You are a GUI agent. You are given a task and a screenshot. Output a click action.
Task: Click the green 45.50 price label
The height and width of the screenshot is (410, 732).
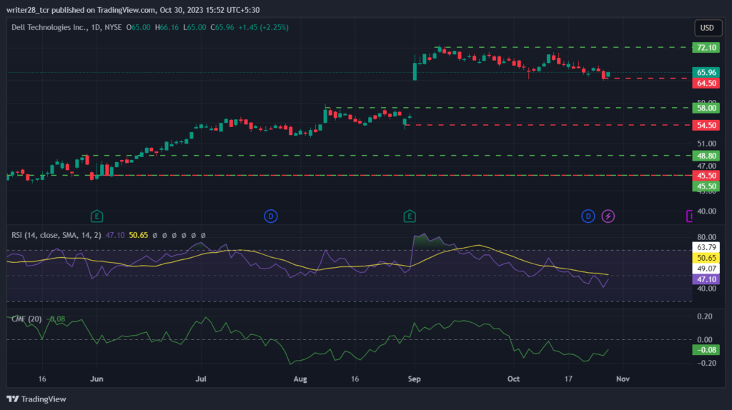pyautogui.click(x=706, y=186)
